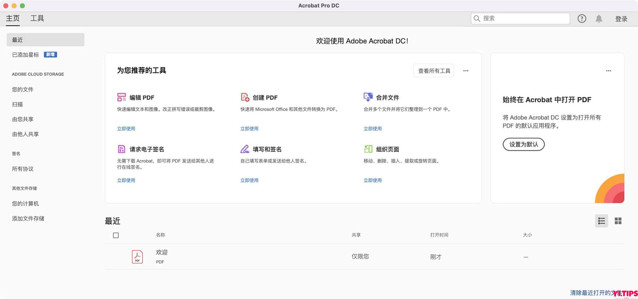Viewport: 638px width, 299px height.
Task: Open 您的文件 in the sidebar
Action: coord(23,89)
